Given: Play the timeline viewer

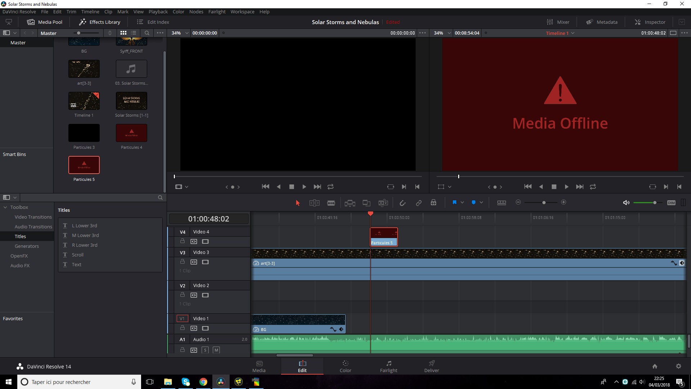Looking at the screenshot, I should (x=566, y=187).
